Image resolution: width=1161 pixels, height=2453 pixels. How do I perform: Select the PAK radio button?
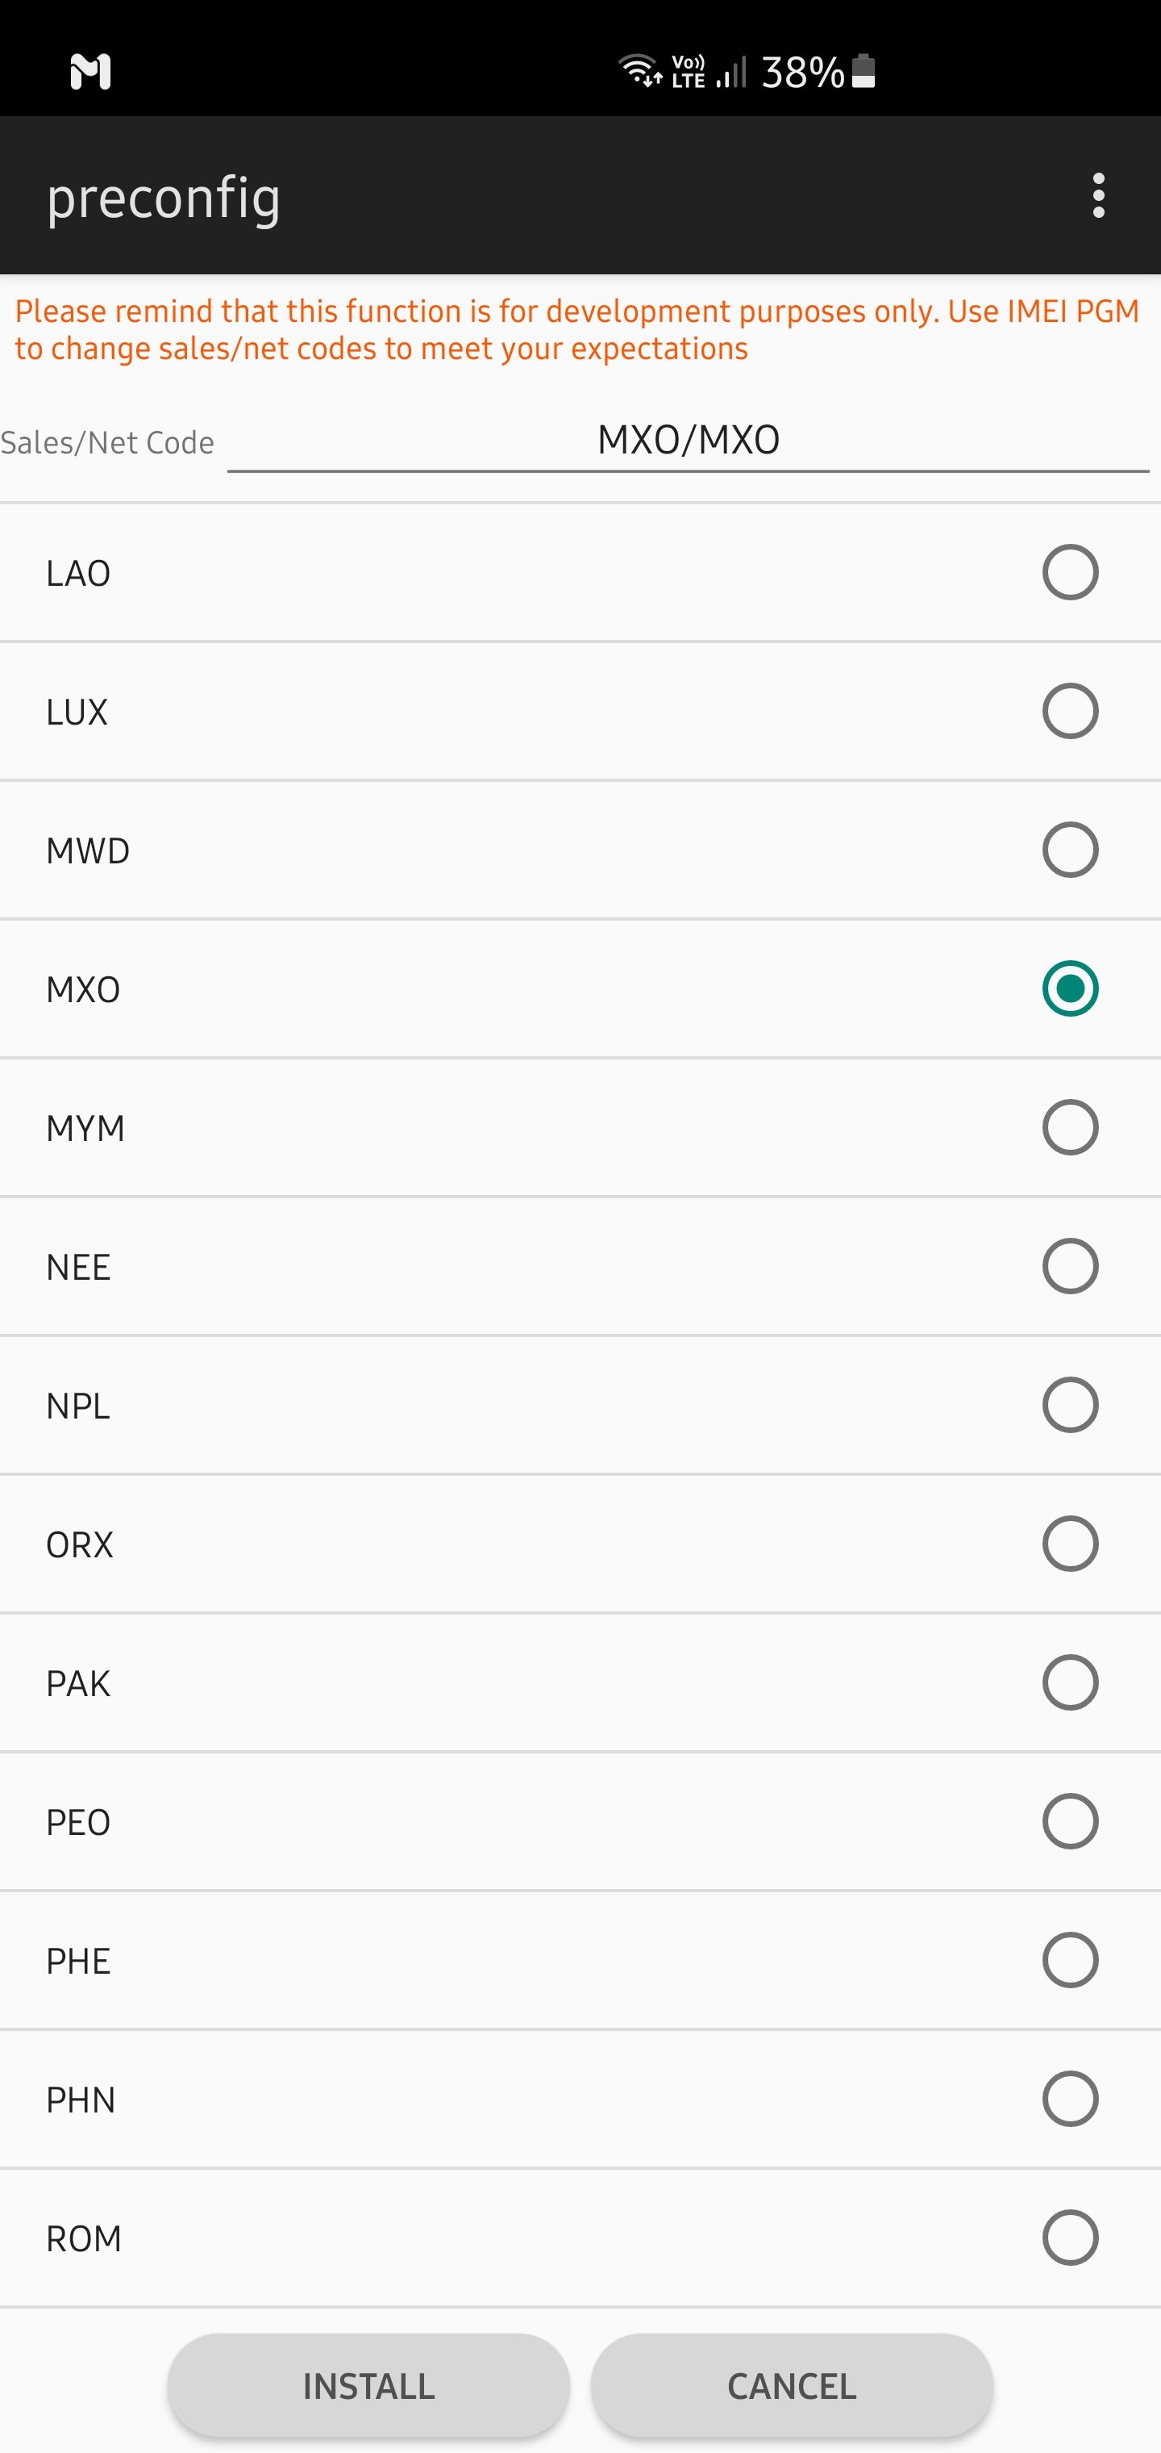[x=1070, y=1682]
